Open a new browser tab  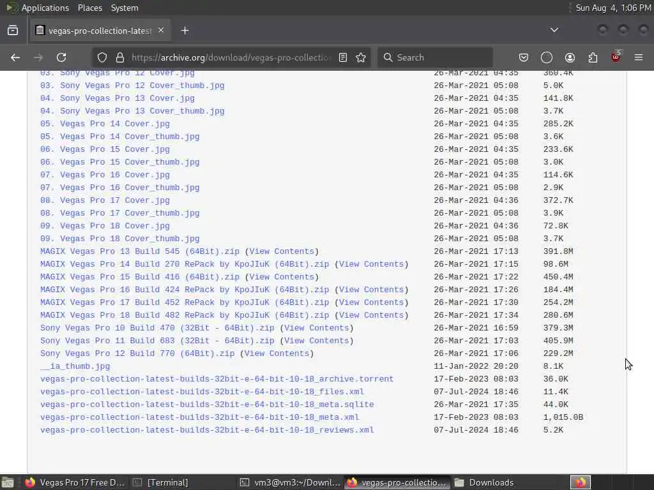click(185, 31)
